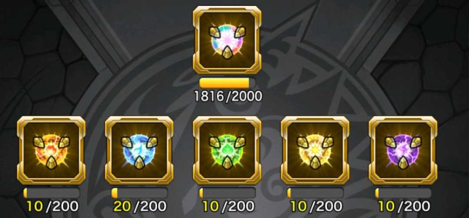Open the green wood orb shard icon
Screen dimensions: 469x218
227,151
